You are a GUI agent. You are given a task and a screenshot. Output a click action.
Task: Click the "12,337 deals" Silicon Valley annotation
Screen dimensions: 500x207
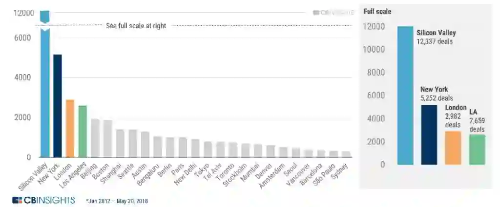435,41
